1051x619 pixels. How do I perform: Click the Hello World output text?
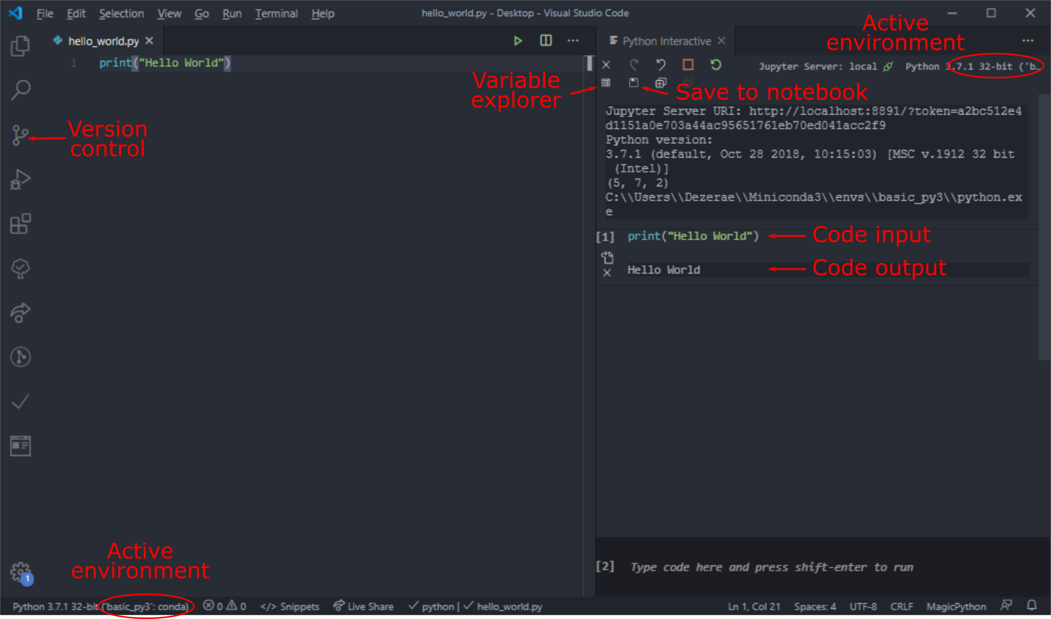[664, 270]
